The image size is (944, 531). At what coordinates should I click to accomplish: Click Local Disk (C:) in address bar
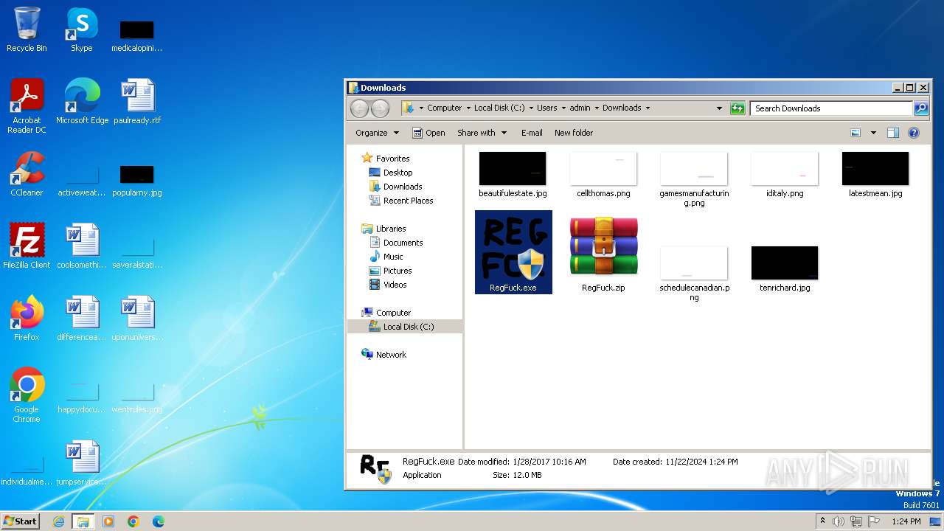click(499, 108)
